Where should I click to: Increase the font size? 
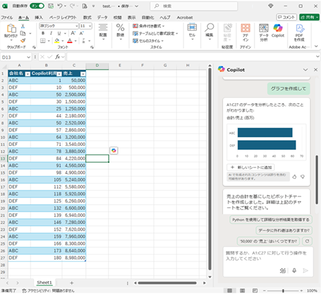[x=73, y=33]
